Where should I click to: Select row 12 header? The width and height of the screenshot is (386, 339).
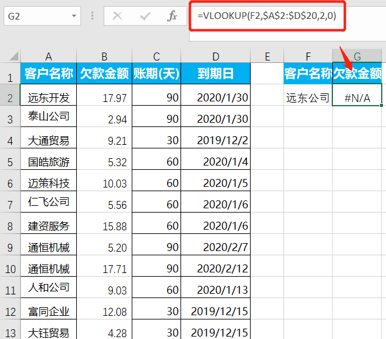[10, 308]
